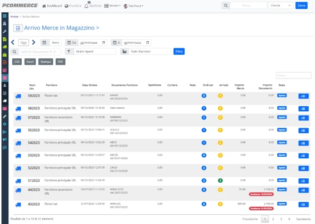Click the Oggi button
315x224 pixels.
(x=24, y=43)
